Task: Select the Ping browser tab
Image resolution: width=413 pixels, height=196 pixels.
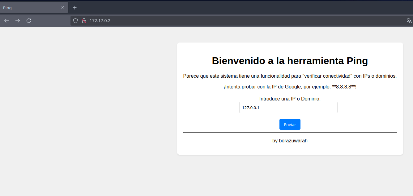Action: (28, 8)
